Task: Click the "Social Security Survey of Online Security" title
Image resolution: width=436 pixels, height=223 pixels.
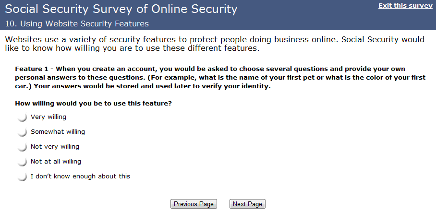Action: click(121, 9)
